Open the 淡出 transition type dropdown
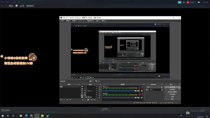 (x=153, y=87)
